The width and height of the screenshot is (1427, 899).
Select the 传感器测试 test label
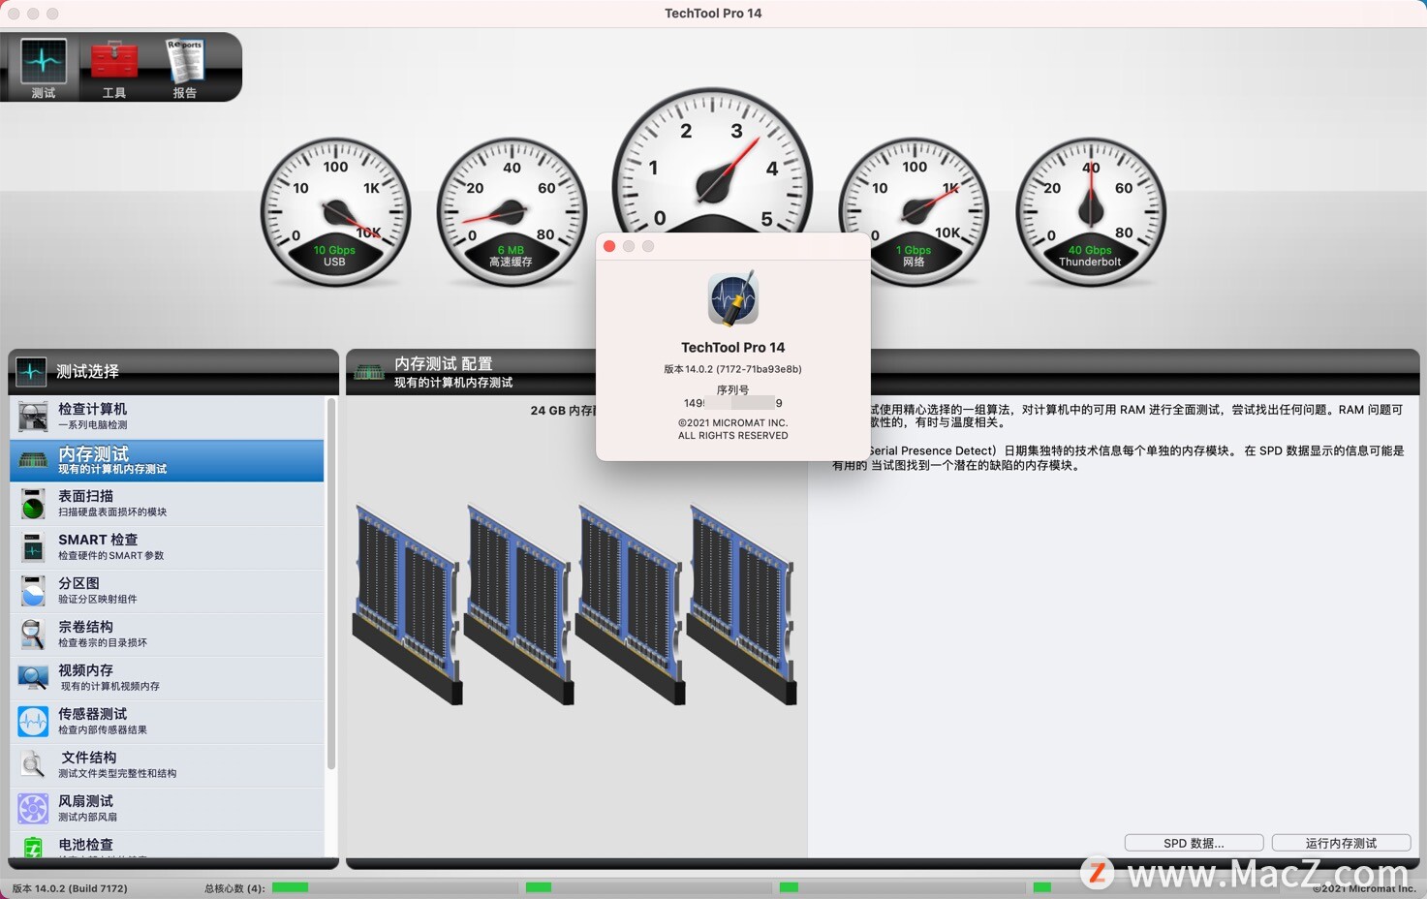click(x=92, y=714)
